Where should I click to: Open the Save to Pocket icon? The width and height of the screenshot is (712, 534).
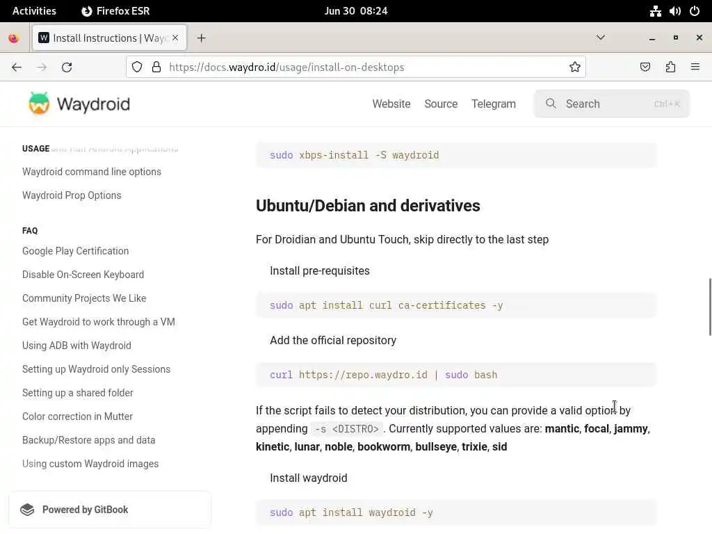point(645,67)
